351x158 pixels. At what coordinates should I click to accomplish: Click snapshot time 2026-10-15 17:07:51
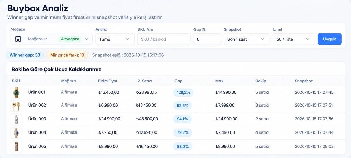tap(314, 105)
